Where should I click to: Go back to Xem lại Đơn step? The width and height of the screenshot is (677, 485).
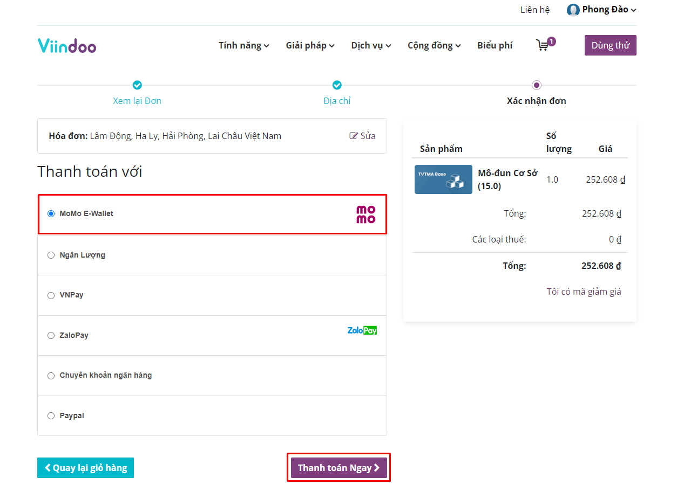click(x=137, y=101)
